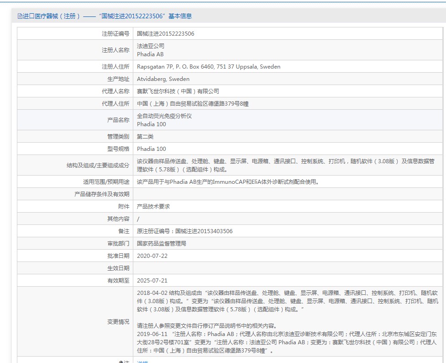
Task: Select the agent name in the 代理人名称 row
Action: point(178,91)
